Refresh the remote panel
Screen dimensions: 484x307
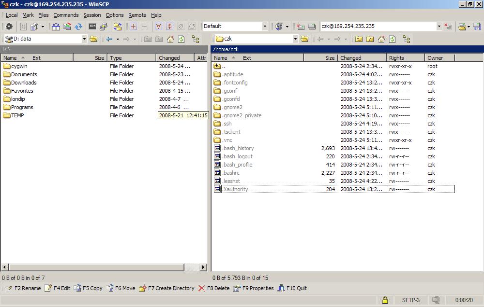point(393,39)
